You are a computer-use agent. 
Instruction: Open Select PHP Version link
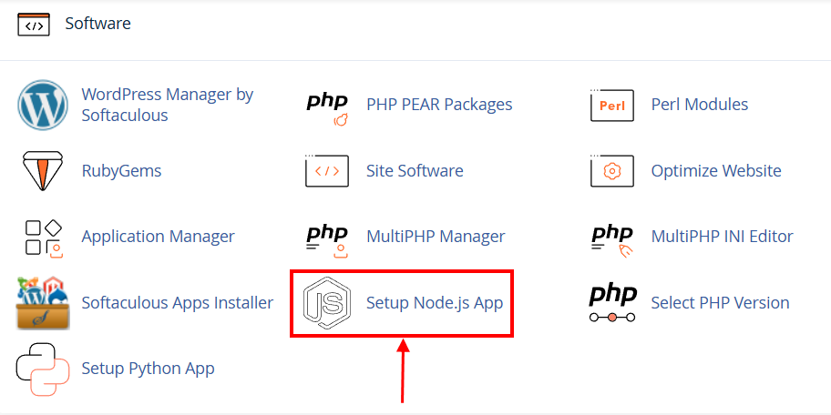click(720, 303)
